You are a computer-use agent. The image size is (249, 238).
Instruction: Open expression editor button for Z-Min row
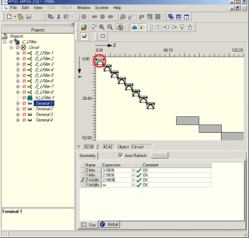(x=133, y=170)
